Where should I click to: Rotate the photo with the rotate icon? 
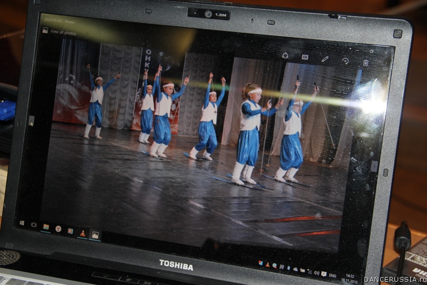345,61
